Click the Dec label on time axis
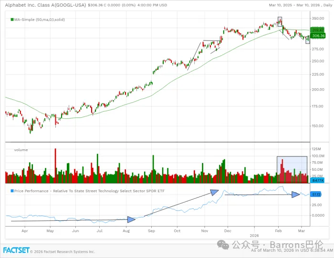 point(228,231)
